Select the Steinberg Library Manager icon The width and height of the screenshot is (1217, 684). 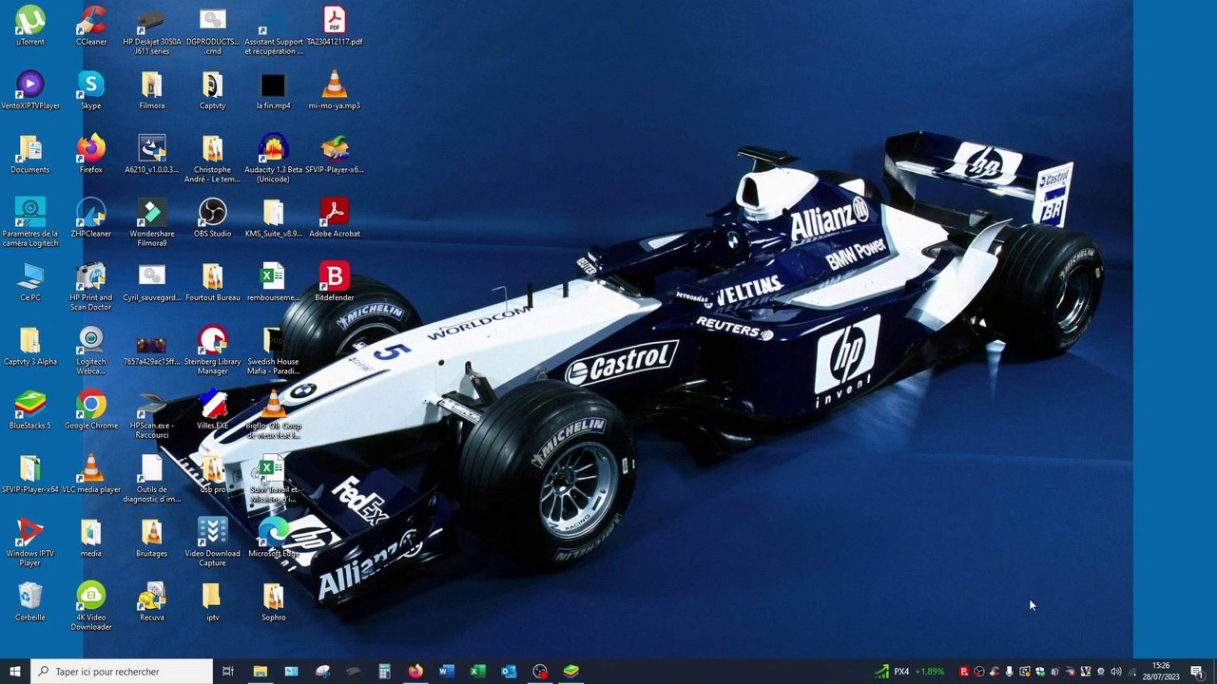tap(213, 350)
